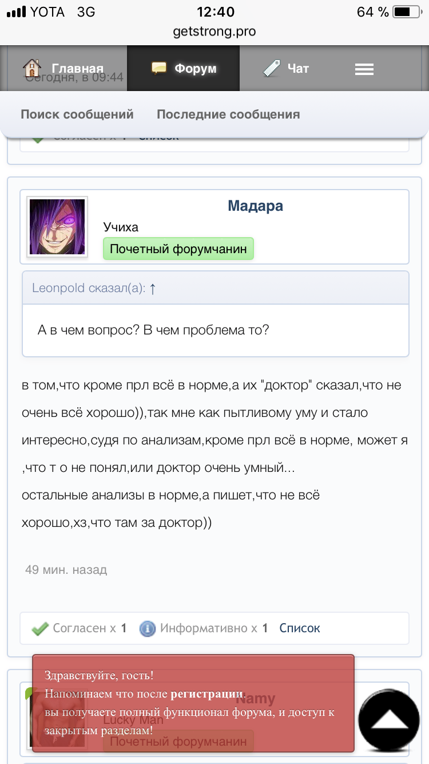Open Мадара's avatar image
Viewport: 429px width, 764px height.
pos(57,227)
